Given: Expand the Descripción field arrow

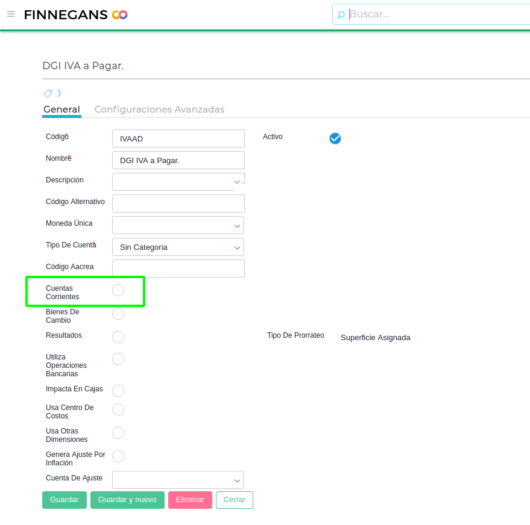Looking at the screenshot, I should 237,181.
